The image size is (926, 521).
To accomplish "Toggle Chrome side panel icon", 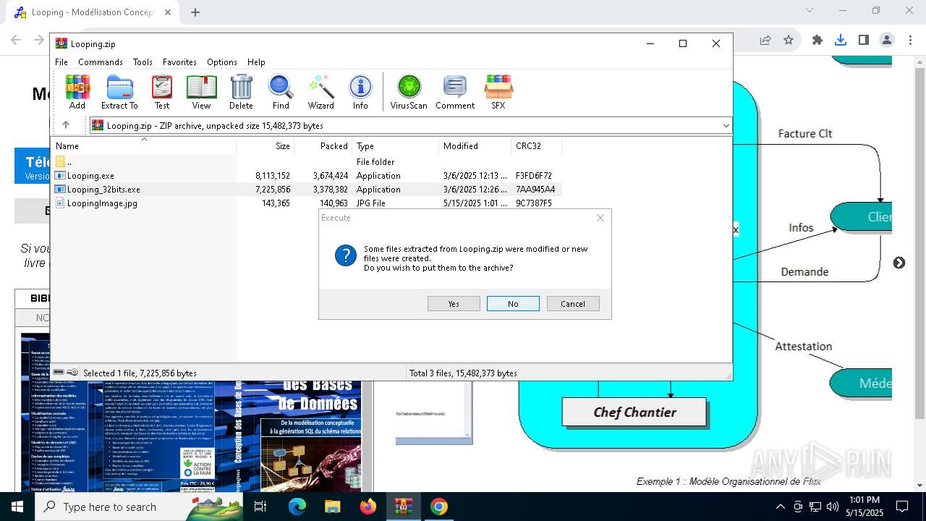I will (864, 40).
